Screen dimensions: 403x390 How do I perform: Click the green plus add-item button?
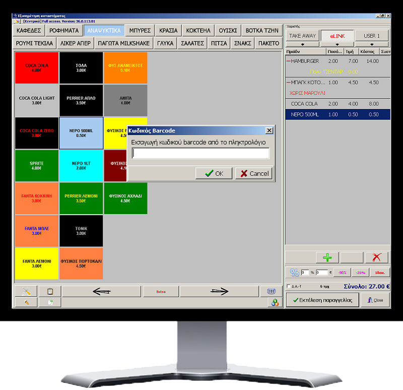click(x=327, y=257)
